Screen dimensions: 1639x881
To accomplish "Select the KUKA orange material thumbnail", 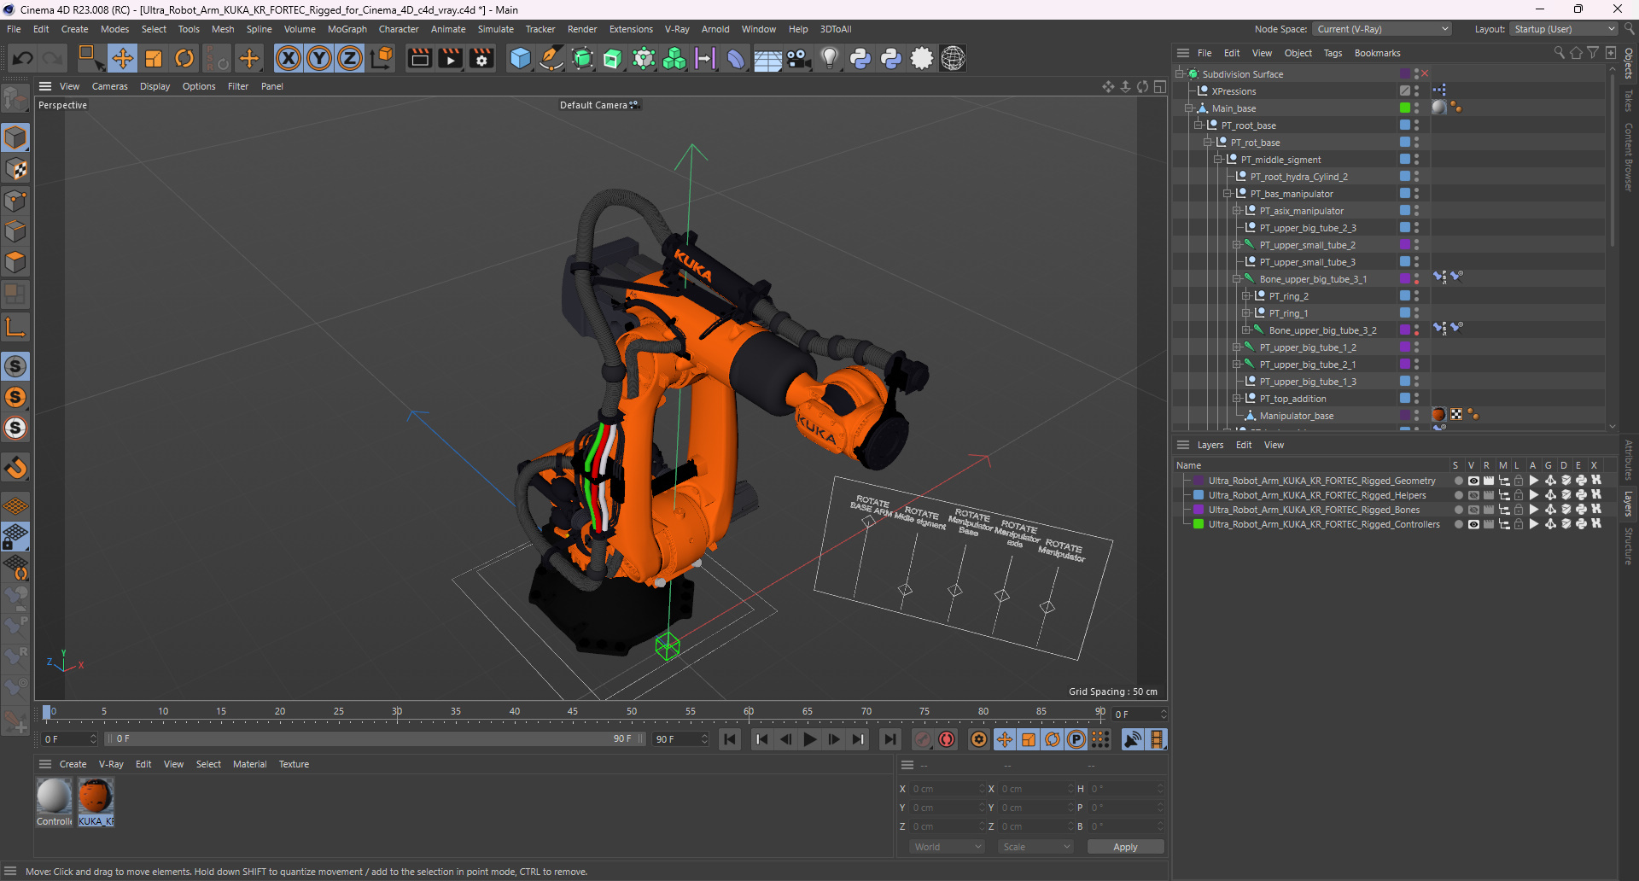I will [96, 796].
